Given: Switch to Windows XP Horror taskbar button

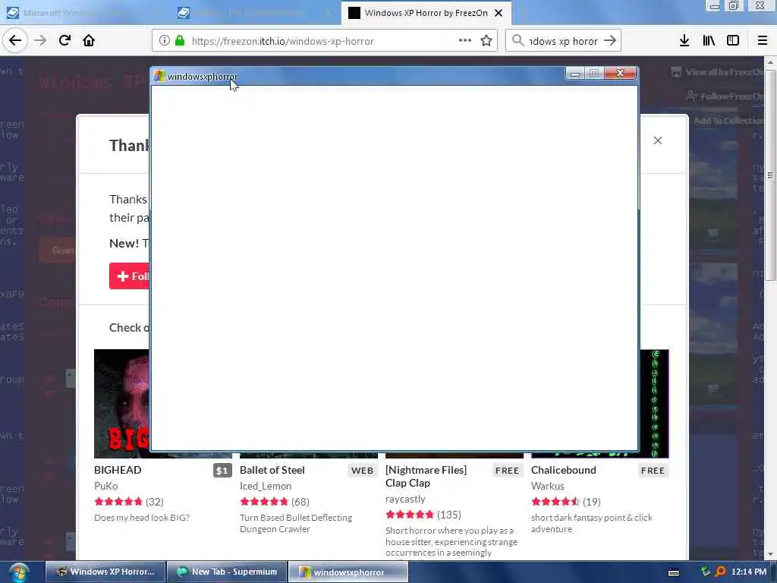Looking at the screenshot, I should point(105,572).
